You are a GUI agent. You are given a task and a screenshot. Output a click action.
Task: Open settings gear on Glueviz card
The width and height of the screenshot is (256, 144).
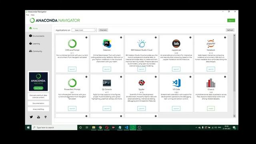[225, 77]
